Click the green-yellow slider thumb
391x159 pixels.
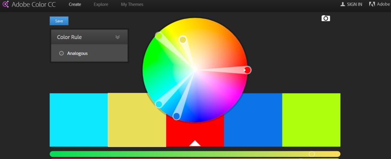coord(311,154)
